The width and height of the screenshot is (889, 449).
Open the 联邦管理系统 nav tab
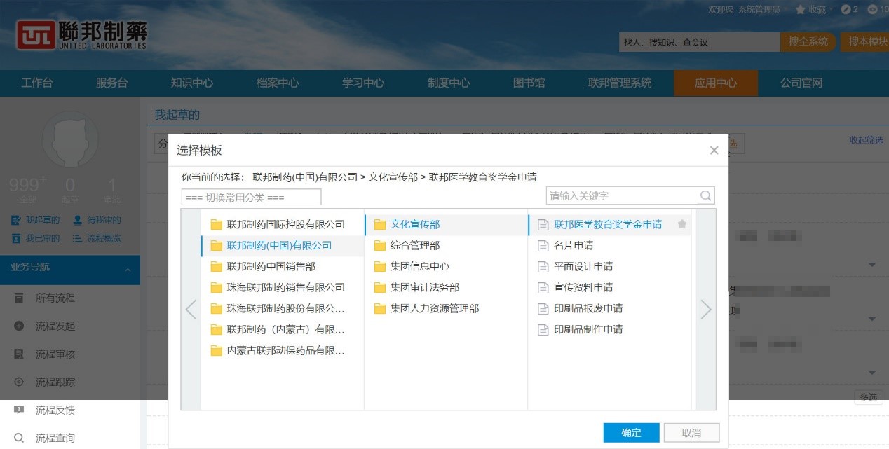click(620, 83)
